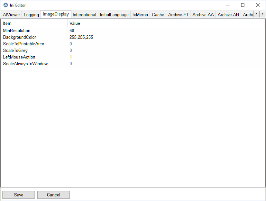Open the Logging tab

pos(31,15)
